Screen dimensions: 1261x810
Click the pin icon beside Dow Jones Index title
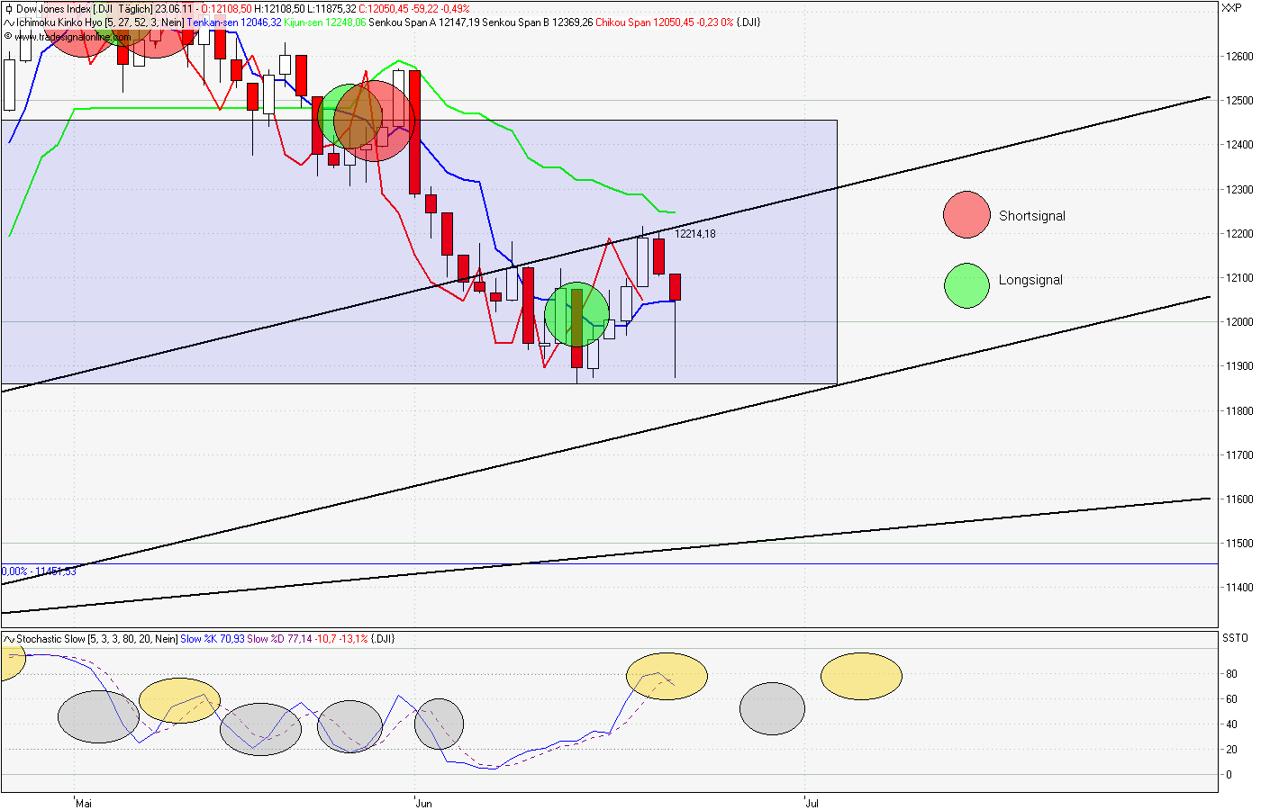7,9
